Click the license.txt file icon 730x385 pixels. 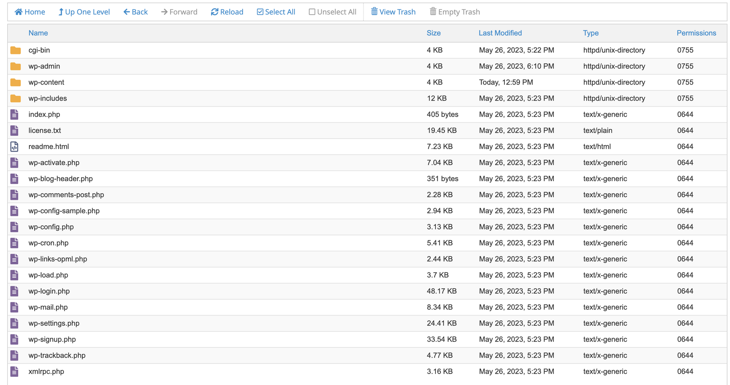coord(14,131)
